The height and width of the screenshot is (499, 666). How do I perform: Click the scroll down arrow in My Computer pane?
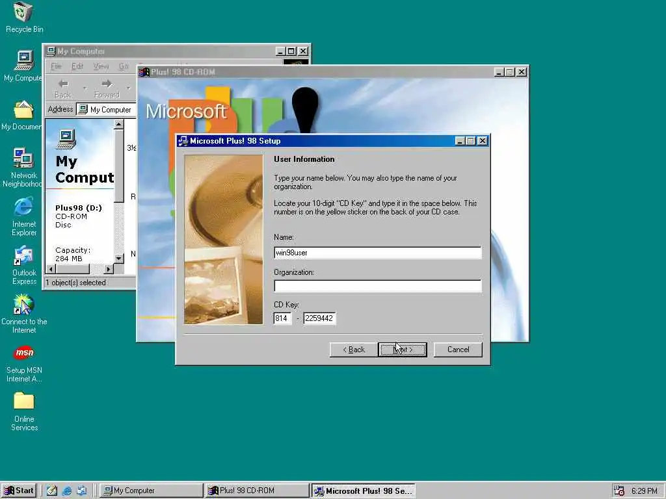[119, 258]
